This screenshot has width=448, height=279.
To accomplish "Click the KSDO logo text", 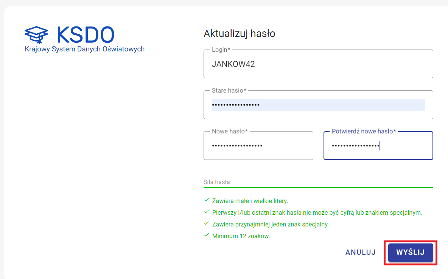I will tap(85, 35).
